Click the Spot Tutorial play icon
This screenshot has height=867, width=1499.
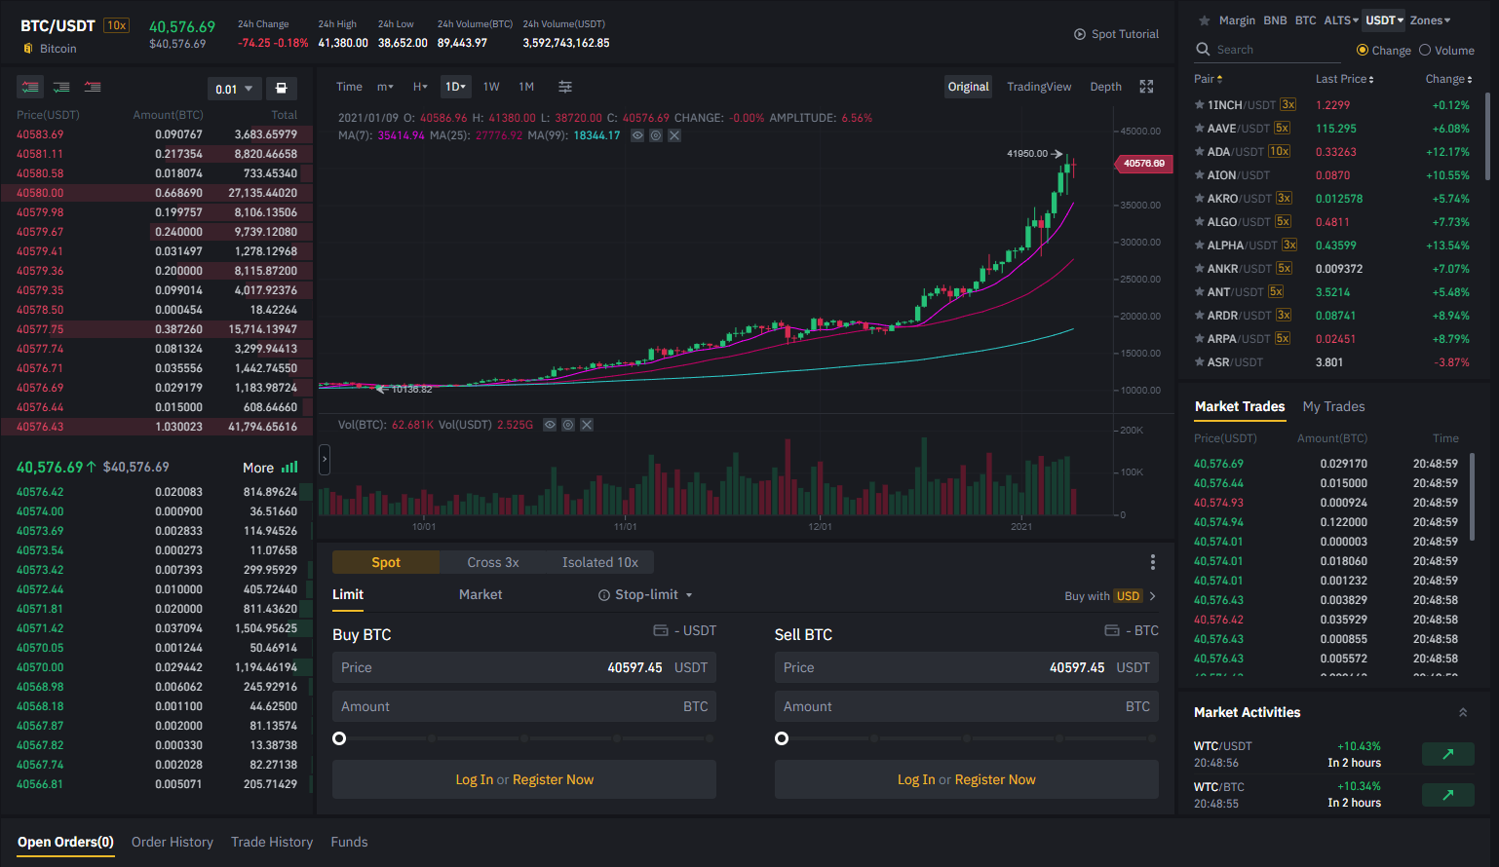[x=1080, y=34]
